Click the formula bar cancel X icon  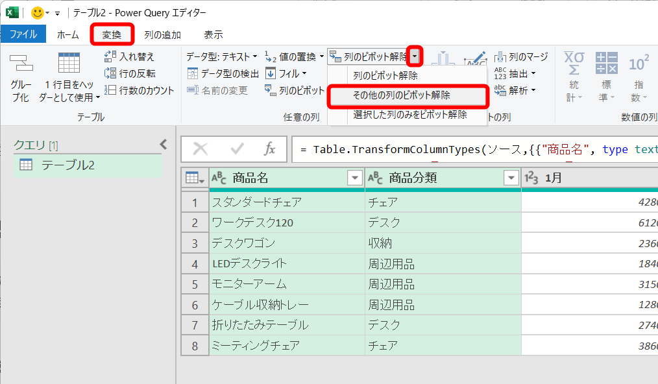click(200, 149)
